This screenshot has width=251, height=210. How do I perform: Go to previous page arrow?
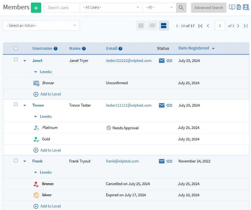(208, 26)
